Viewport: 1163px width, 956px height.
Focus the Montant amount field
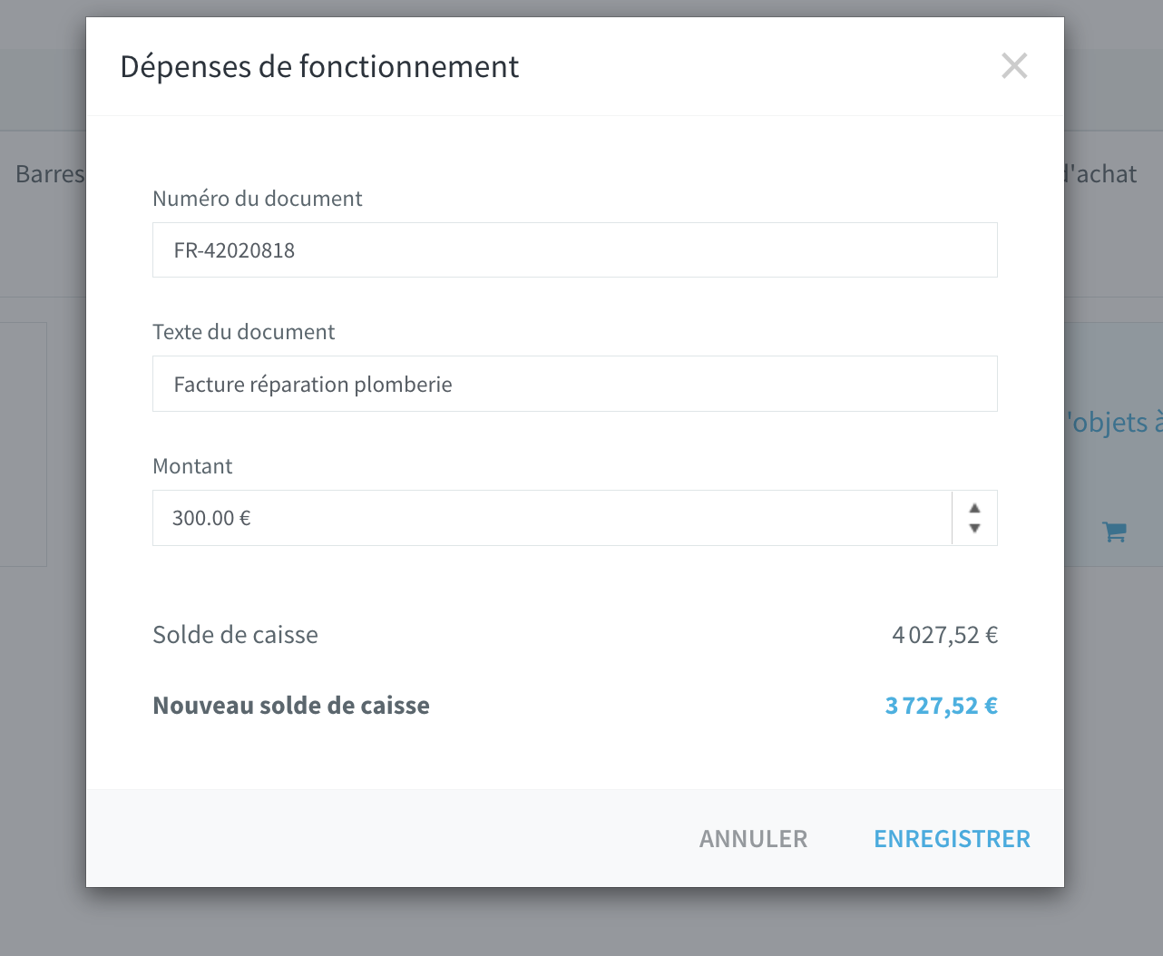point(552,518)
